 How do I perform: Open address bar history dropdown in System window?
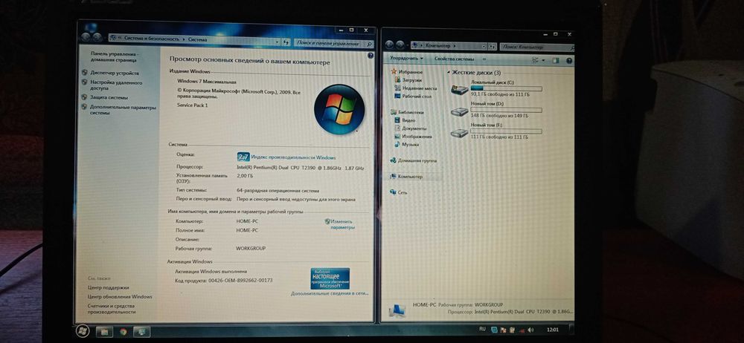pyautogui.click(x=278, y=42)
